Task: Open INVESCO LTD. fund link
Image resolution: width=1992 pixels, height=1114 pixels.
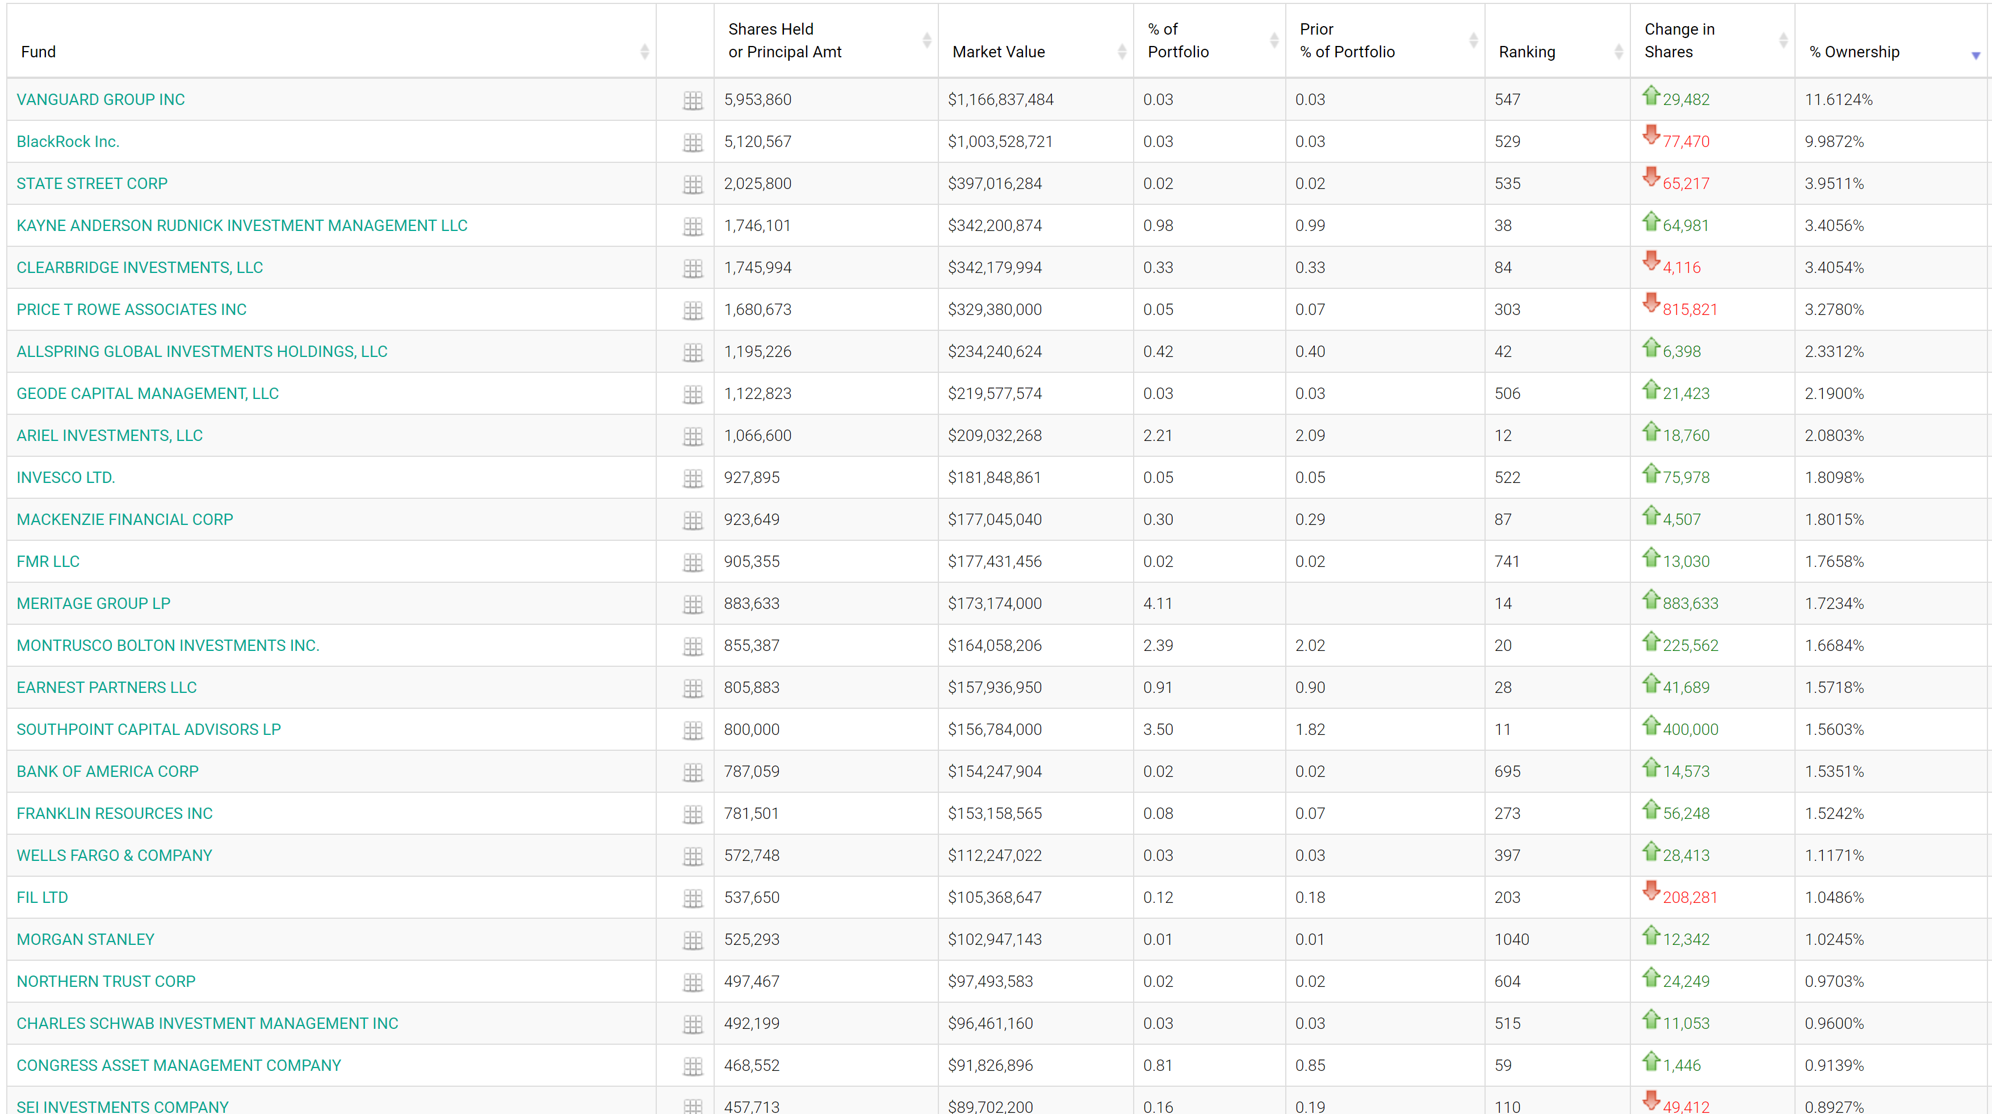Action: point(66,478)
